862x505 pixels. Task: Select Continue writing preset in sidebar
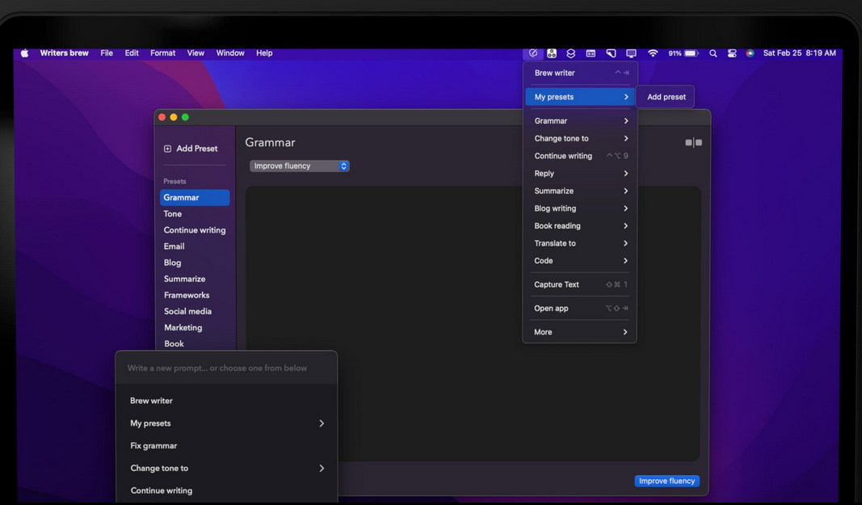(195, 230)
